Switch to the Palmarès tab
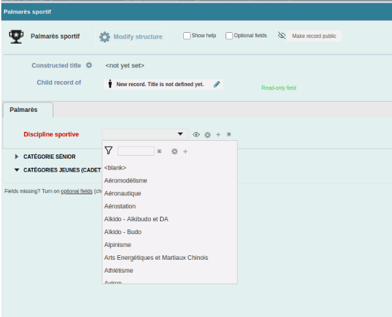This screenshot has height=317, width=392. click(28, 110)
